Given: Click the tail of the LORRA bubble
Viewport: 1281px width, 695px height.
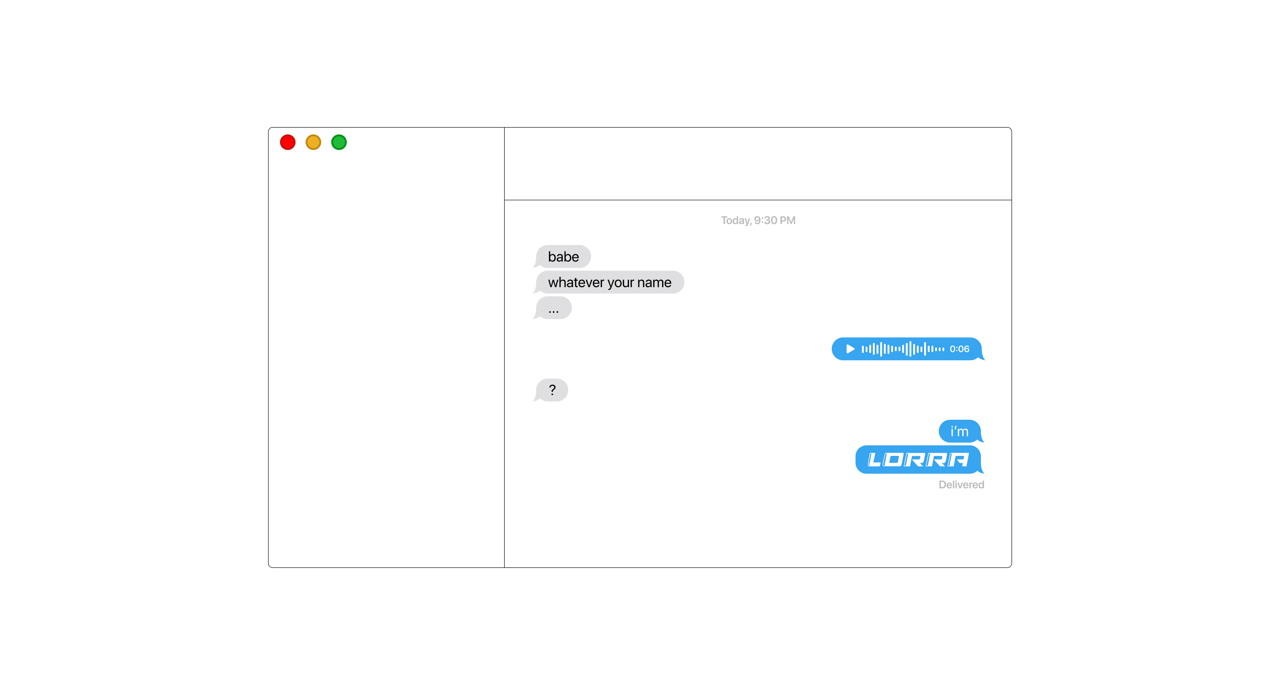Looking at the screenshot, I should point(981,470).
